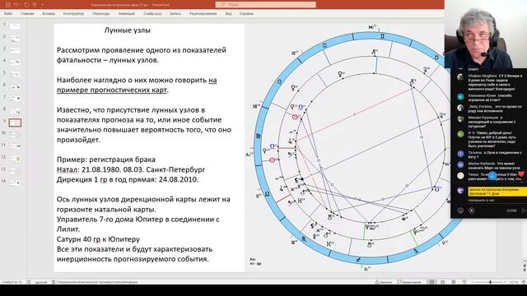This screenshot has height=296, width=527.
Task: Select slide 10 thumbnail
Action: click(15, 135)
